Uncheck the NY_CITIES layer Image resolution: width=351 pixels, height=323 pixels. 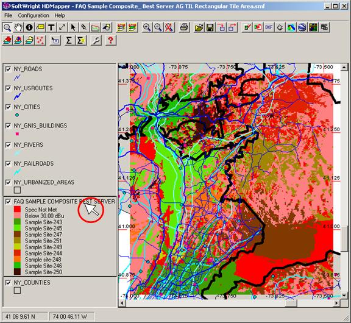(x=8, y=107)
